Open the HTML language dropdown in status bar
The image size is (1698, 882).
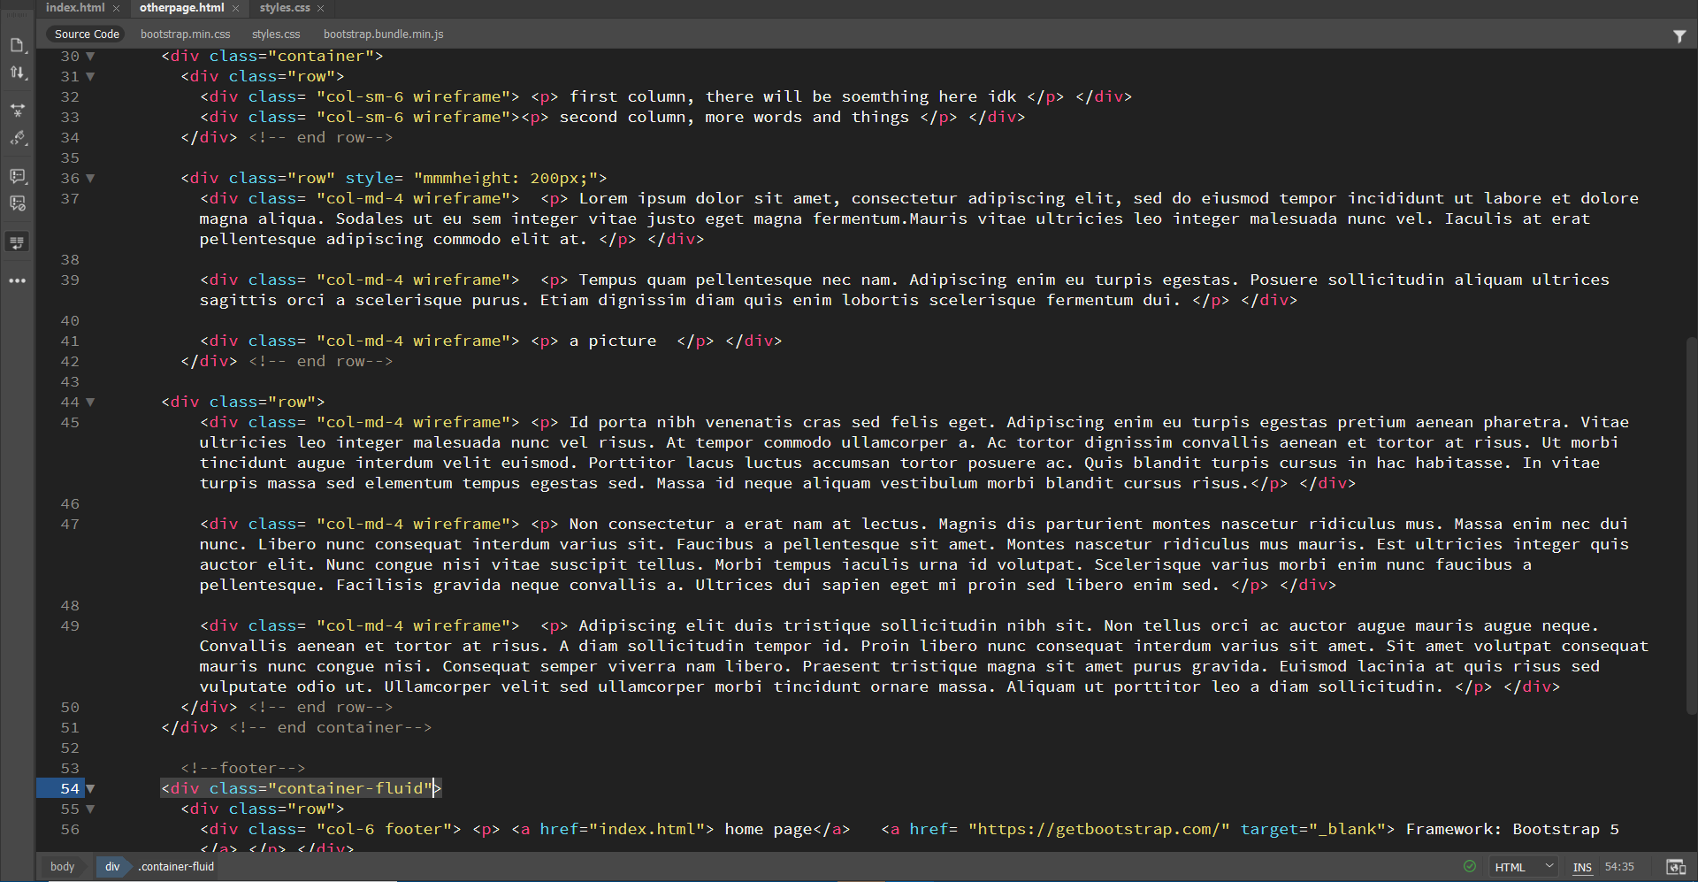click(x=1524, y=867)
